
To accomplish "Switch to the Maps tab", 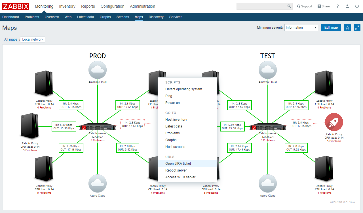I will coord(139,17).
